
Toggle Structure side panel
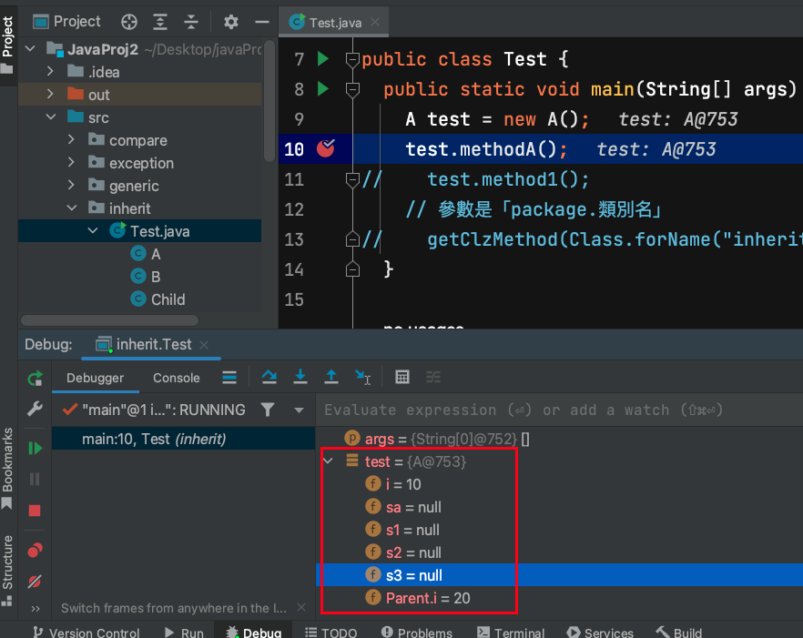[7, 571]
